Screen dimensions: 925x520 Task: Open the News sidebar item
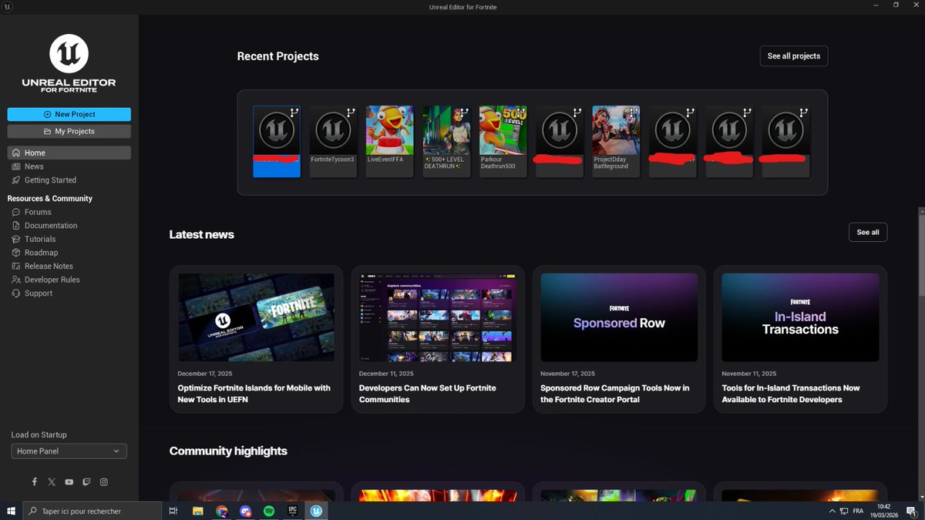point(69,166)
